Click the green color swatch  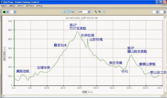(x=4, y=12)
